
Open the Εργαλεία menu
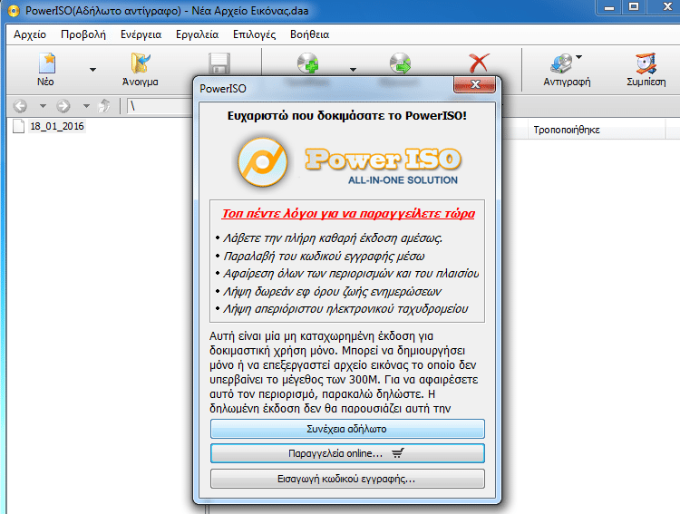(x=198, y=34)
